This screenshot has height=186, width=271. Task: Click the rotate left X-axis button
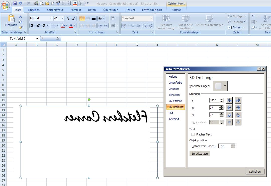pos(229,100)
